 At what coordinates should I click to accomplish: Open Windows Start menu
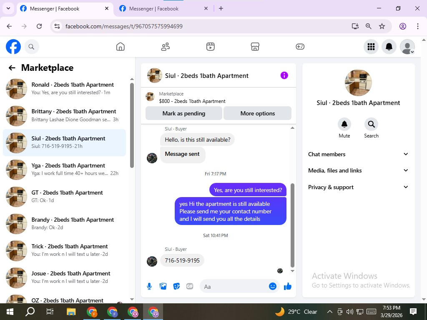point(10,312)
